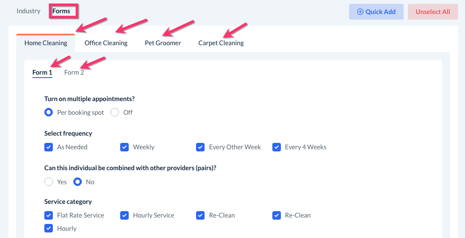
Task: Select the Home Cleaning tab
Action: 46,43
